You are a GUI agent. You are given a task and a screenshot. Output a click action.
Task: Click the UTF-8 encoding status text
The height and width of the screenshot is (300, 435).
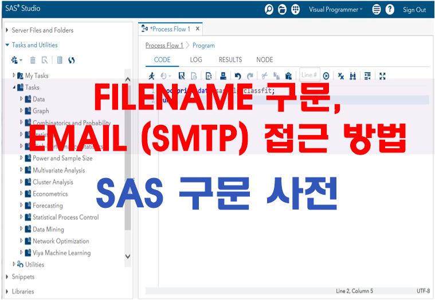pos(424,291)
